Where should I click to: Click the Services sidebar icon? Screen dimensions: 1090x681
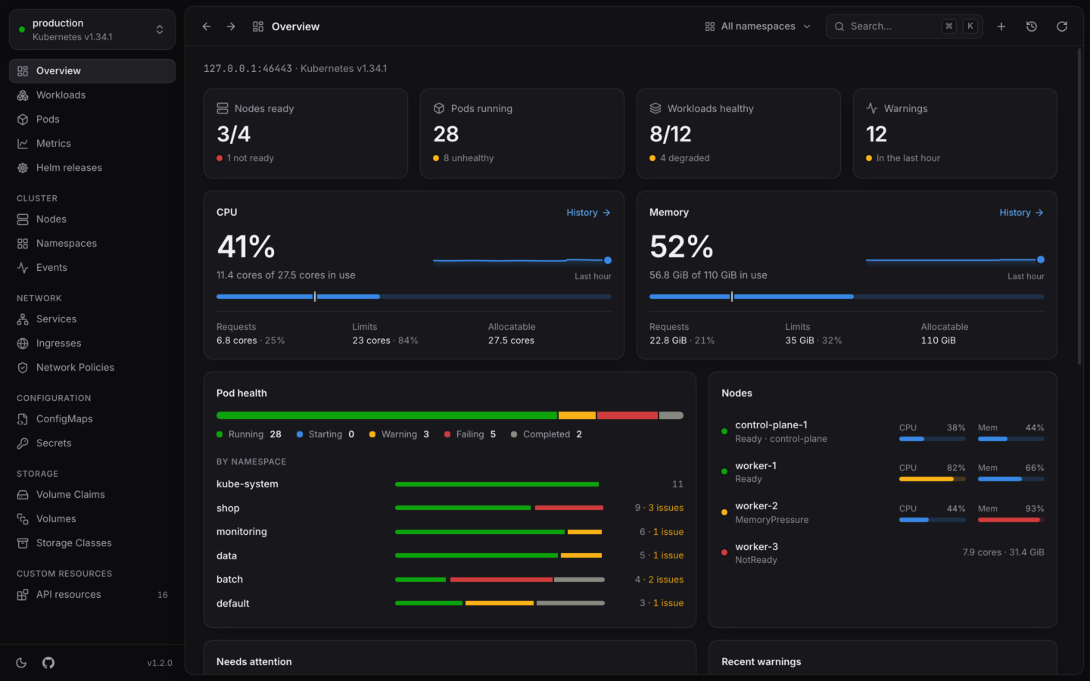[23, 319]
